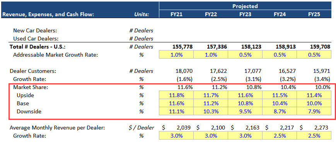
Task: Click the Projected header cell
Action: tap(245, 6)
